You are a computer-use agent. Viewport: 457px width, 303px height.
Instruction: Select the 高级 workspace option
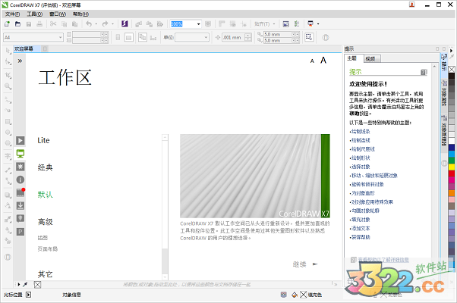click(46, 222)
